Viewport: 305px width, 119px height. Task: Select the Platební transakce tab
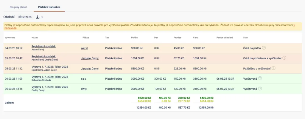pos(49,7)
